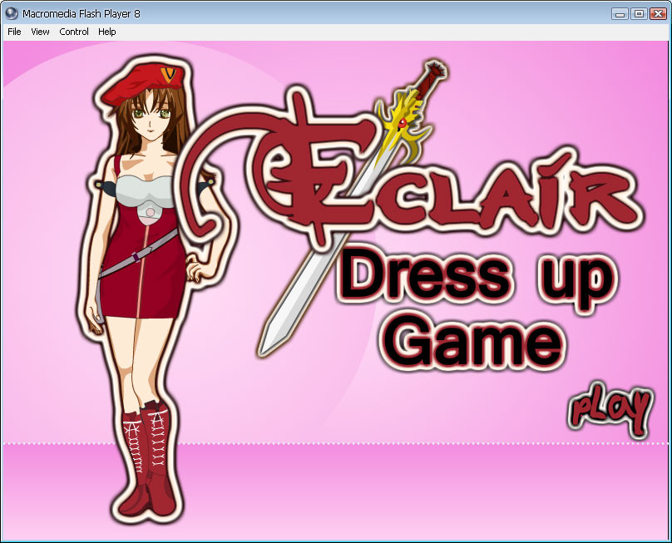The image size is (672, 543).
Task: Minimize the Flash Player window
Action: [x=620, y=13]
